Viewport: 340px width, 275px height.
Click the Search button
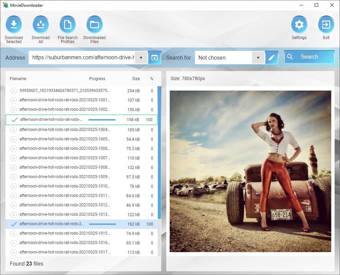309,57
